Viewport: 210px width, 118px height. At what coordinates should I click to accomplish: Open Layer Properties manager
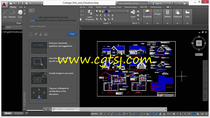click(x=90, y=15)
